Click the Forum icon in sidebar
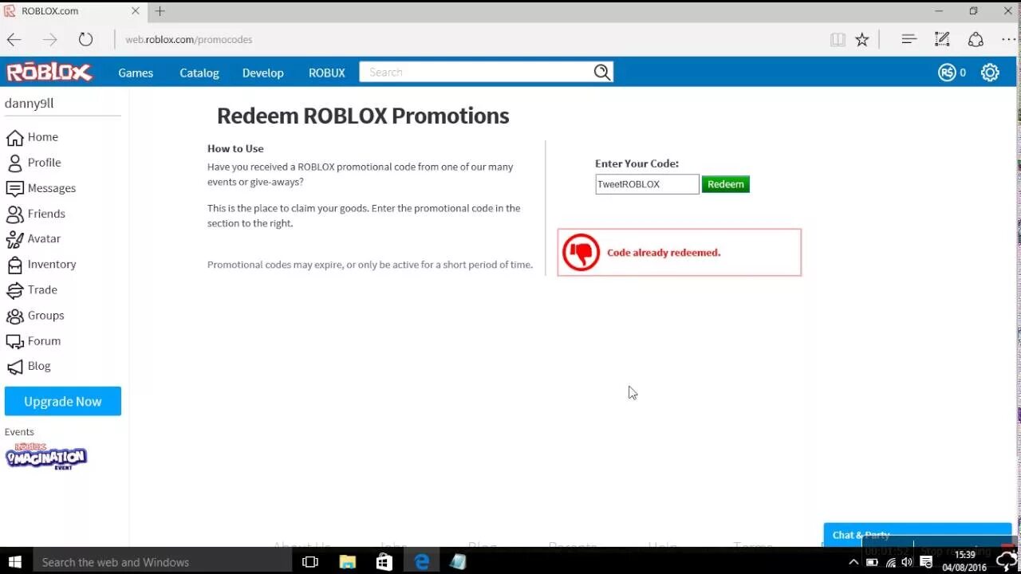The height and width of the screenshot is (574, 1021). (14, 340)
